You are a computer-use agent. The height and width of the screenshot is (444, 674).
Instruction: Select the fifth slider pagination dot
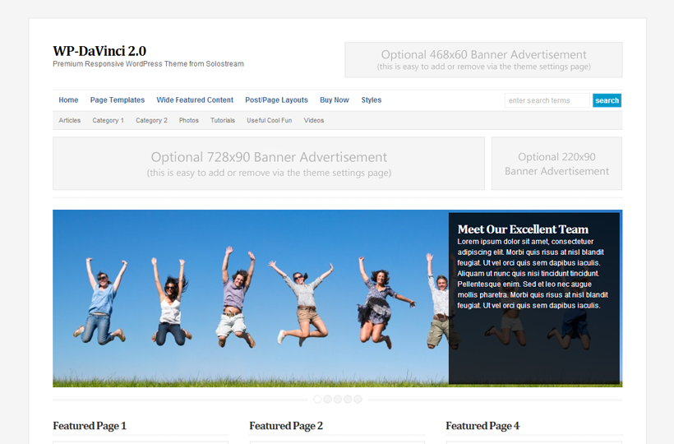pyautogui.click(x=358, y=400)
